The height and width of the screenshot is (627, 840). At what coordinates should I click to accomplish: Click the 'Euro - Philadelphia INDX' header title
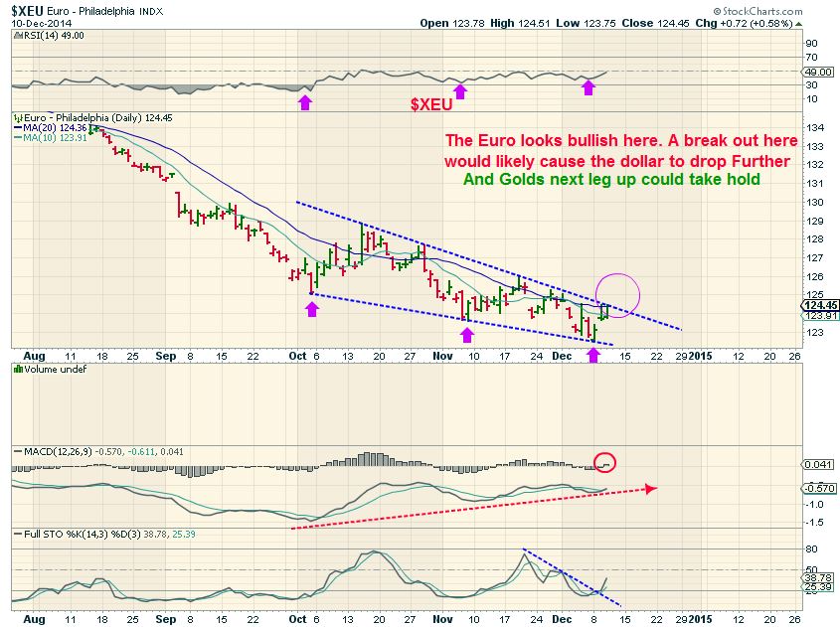pos(105,11)
